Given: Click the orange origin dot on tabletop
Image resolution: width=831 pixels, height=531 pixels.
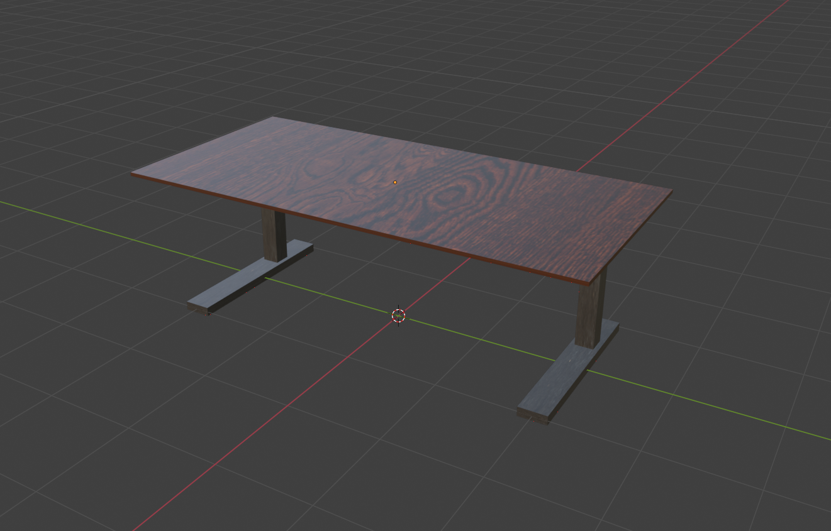Looking at the screenshot, I should point(395,182).
